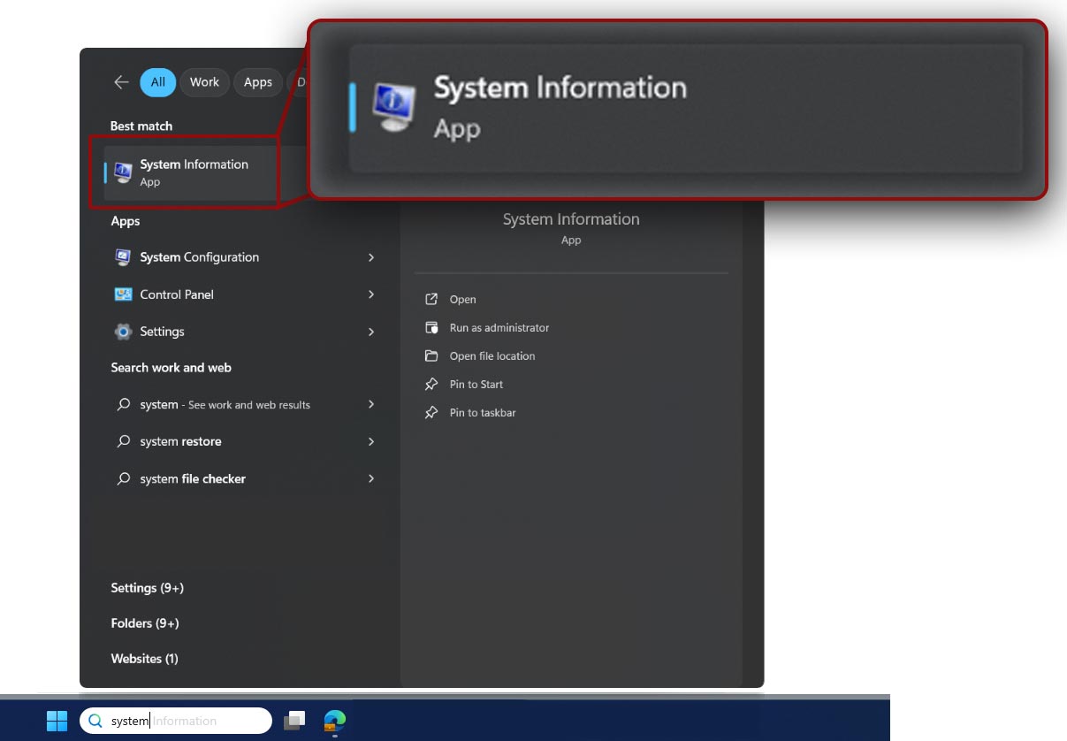Expand the 'system' web result chevron

pyautogui.click(x=371, y=404)
